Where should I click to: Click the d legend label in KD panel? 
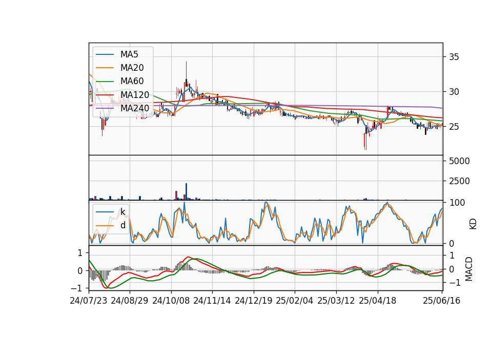pos(122,226)
